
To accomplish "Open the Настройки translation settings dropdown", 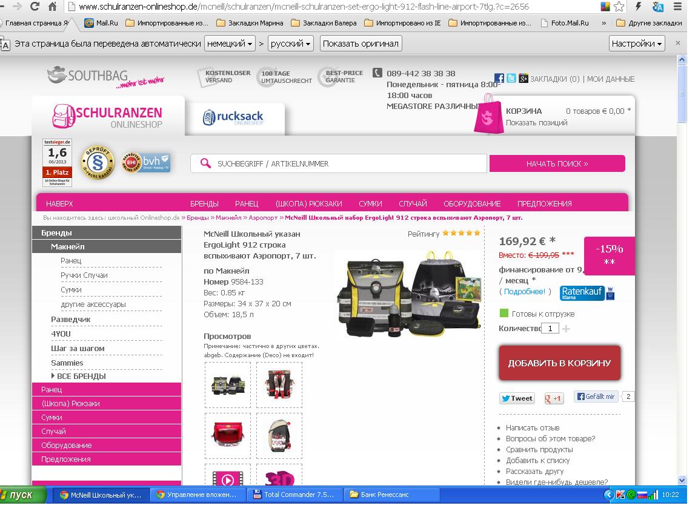I will point(637,44).
